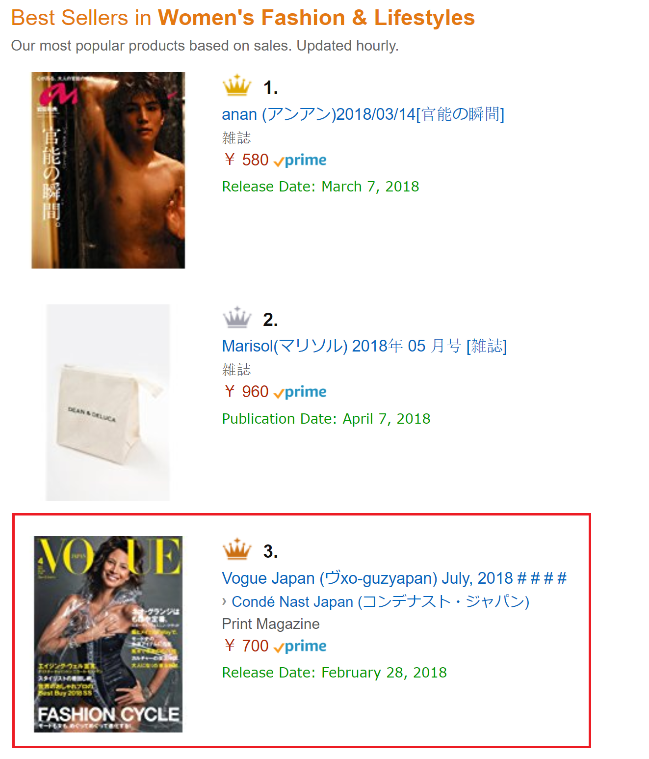Select the Vogue Fashion Cycle cover thumbnail
Image resolution: width=649 pixels, height=759 pixels.
tap(108, 634)
